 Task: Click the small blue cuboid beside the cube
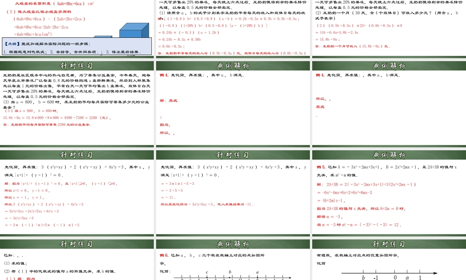click(x=103, y=40)
